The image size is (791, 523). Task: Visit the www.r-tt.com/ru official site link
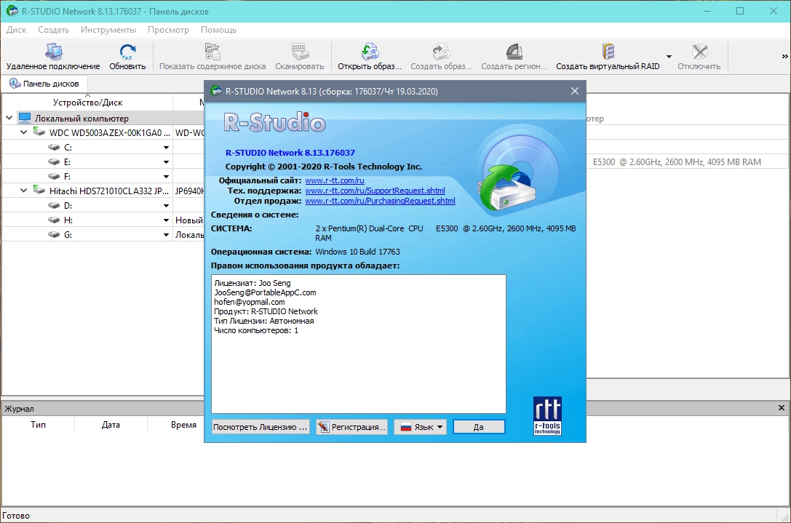pos(335,180)
